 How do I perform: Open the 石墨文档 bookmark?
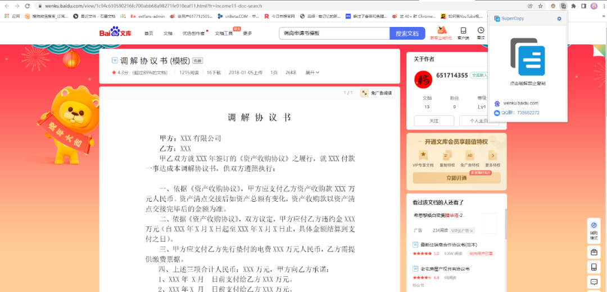(x=94, y=16)
